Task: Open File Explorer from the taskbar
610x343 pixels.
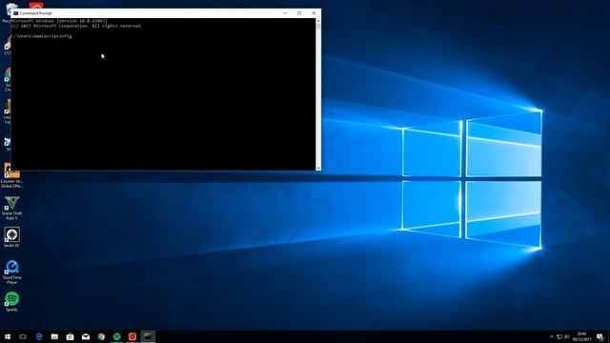Action: (54, 336)
